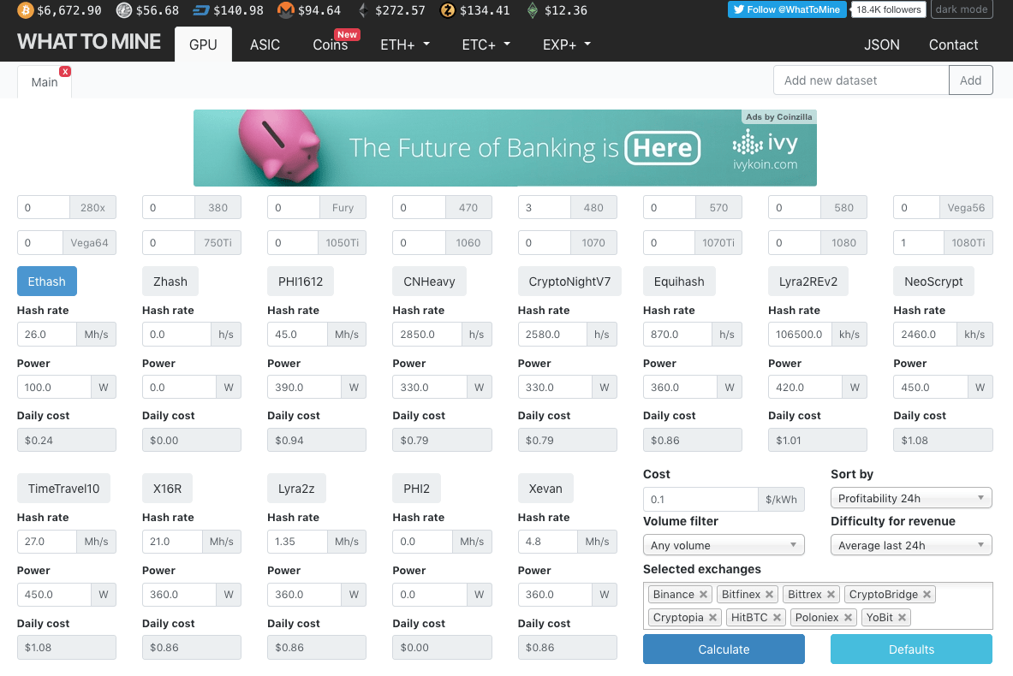The width and height of the screenshot is (1013, 676).
Task: Open the Coins page
Action: [x=331, y=44]
